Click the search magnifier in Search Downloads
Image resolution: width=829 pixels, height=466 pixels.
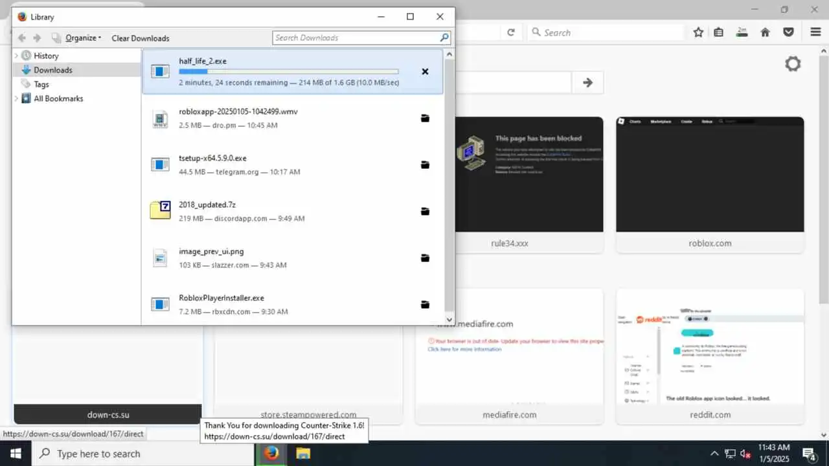pyautogui.click(x=444, y=38)
